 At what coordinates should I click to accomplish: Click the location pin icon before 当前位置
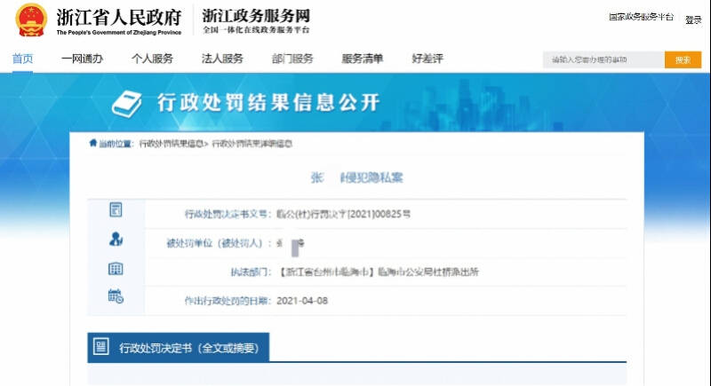(92, 143)
